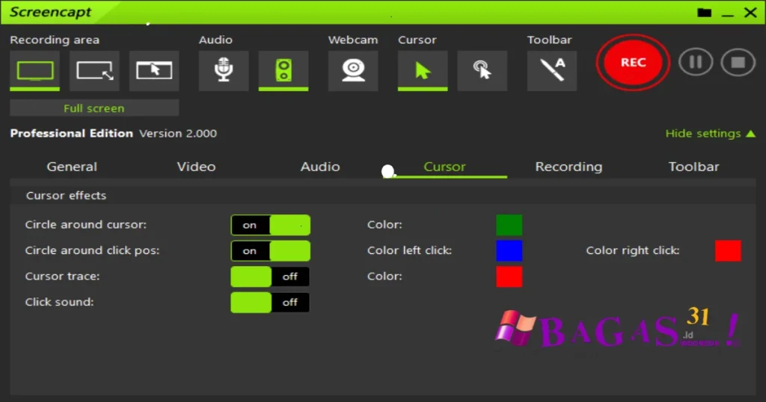Open the Audio settings tab
Screen dimensions: 766x402
[320, 167]
